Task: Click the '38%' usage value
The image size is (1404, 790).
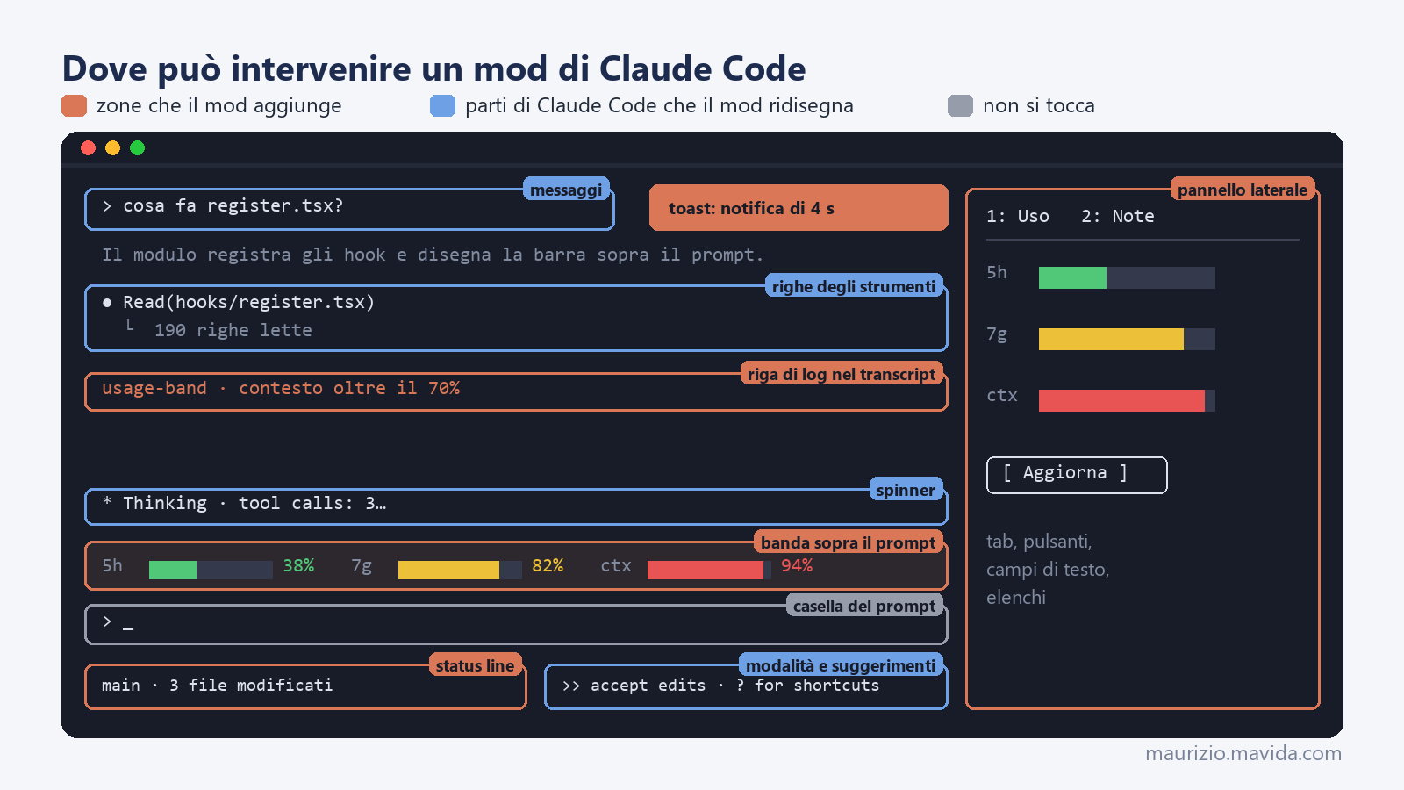Action: tap(298, 565)
